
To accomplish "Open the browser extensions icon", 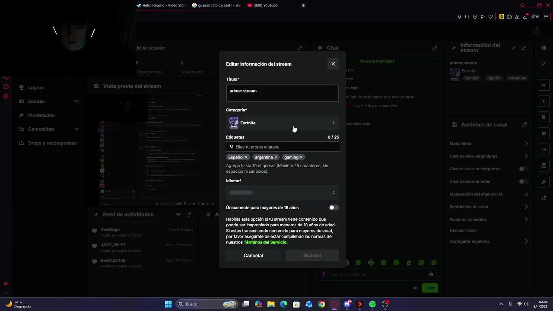I will [509, 17].
